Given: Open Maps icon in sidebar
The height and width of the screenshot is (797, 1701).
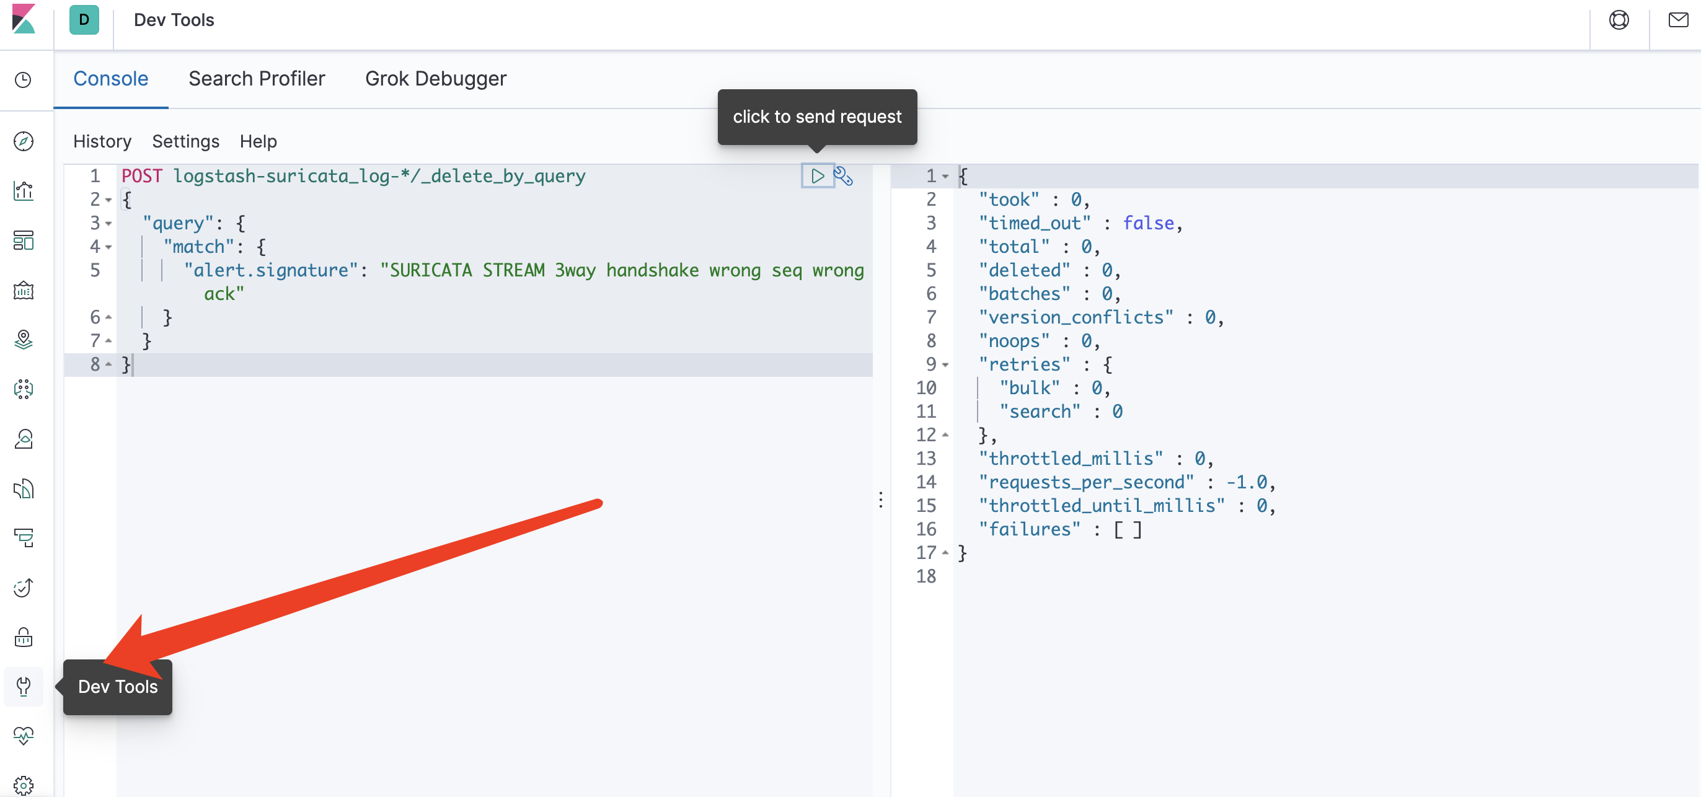Looking at the screenshot, I should (24, 340).
